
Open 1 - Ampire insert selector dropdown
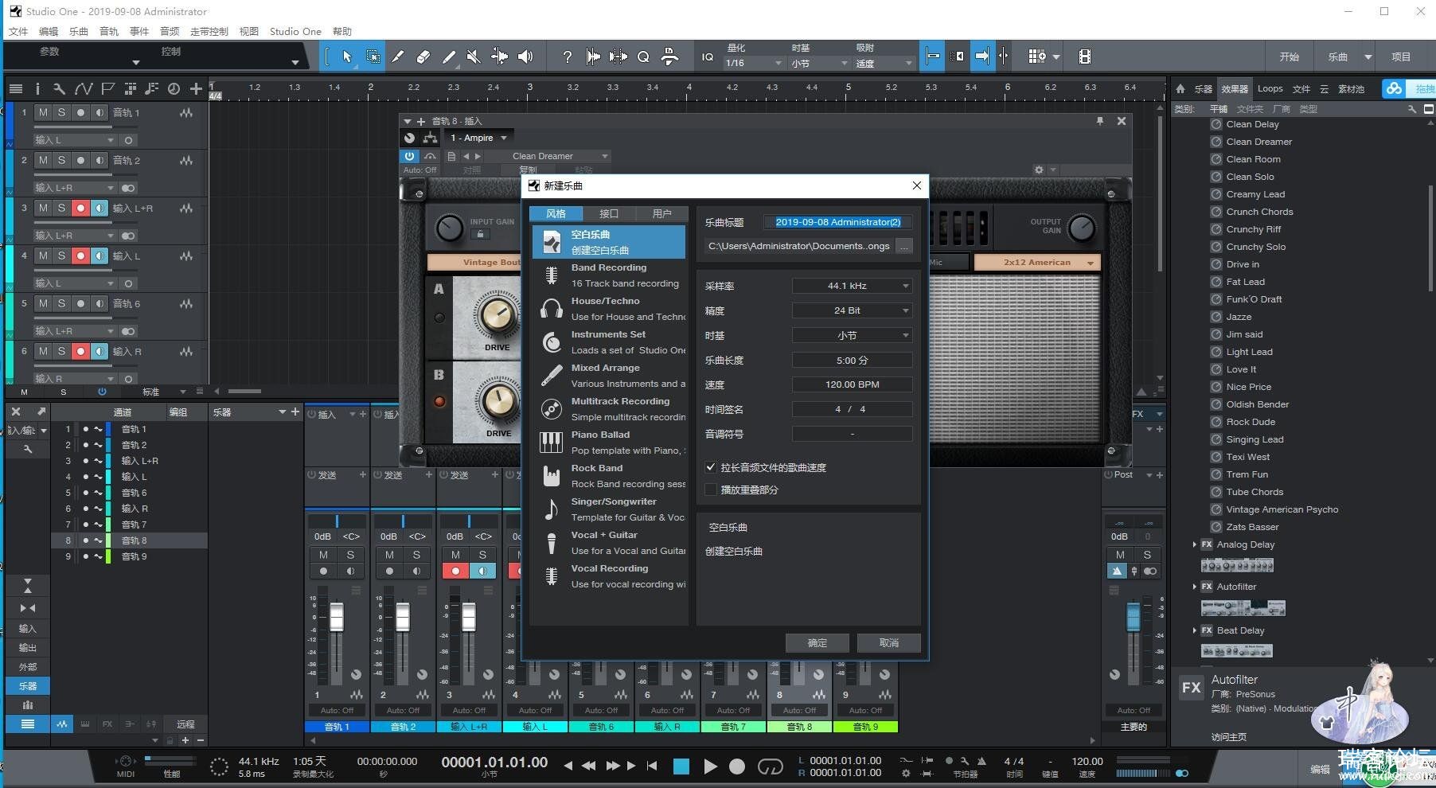point(478,138)
